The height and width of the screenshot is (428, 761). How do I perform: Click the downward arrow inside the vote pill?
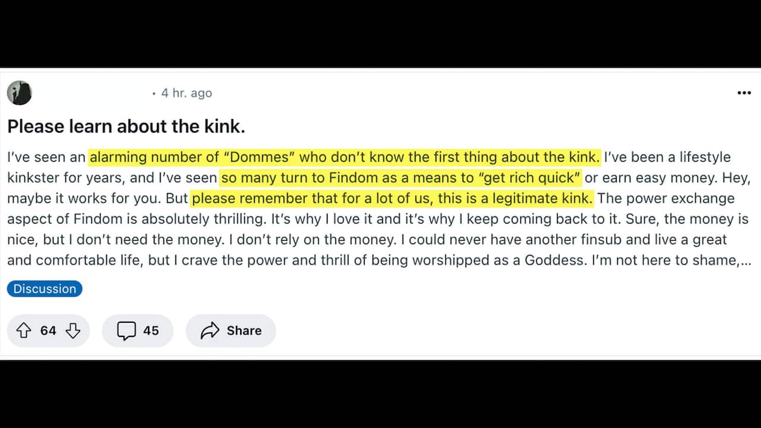pyautogui.click(x=73, y=331)
